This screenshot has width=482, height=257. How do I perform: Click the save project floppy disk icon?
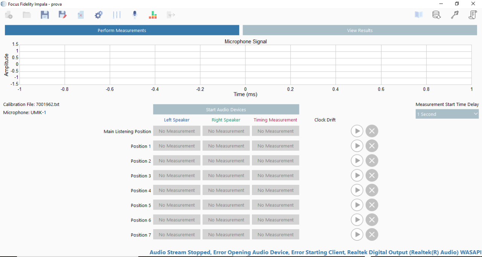tap(45, 15)
